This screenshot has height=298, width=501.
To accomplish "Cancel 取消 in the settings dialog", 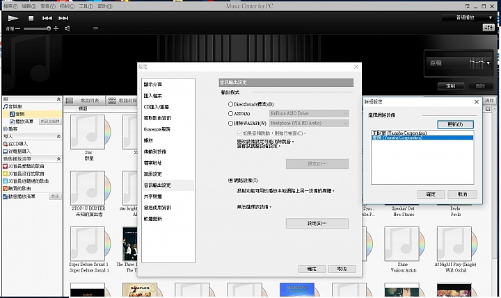I will pos(342,269).
